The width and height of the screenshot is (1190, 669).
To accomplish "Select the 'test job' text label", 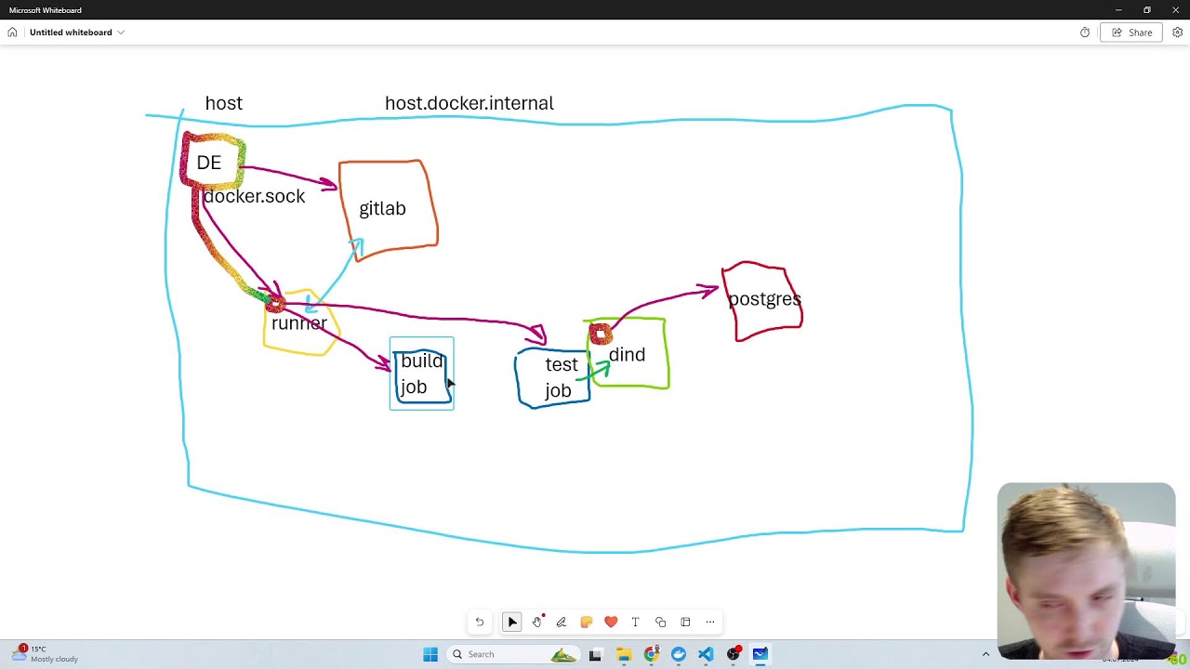I will 561,377.
